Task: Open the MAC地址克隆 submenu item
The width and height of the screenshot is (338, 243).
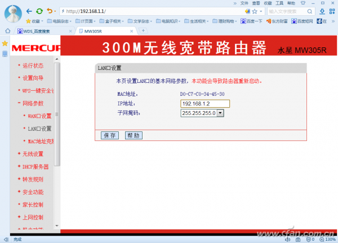Action: 41,142
